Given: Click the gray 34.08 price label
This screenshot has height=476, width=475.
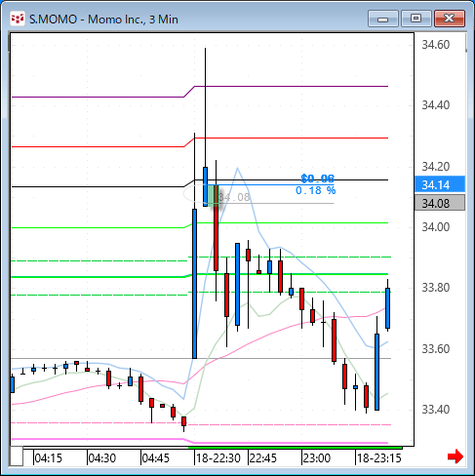Looking at the screenshot, I should (440, 203).
